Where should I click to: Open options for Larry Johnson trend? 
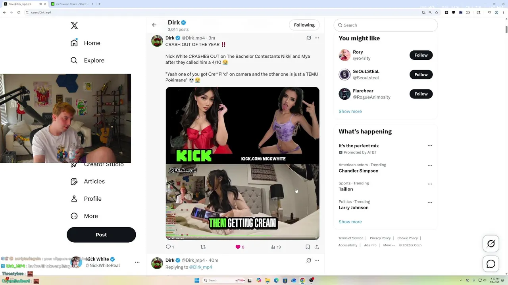click(430, 202)
